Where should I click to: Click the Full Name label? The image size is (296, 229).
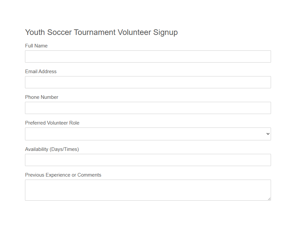click(x=36, y=46)
